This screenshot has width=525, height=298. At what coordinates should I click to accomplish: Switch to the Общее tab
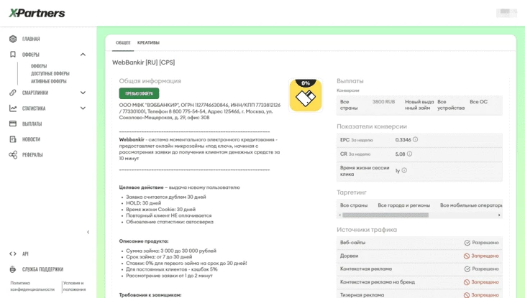tap(123, 43)
